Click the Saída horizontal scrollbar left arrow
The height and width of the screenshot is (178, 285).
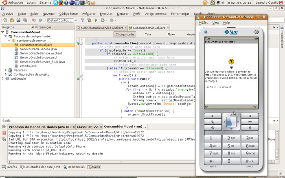(x=10, y=162)
